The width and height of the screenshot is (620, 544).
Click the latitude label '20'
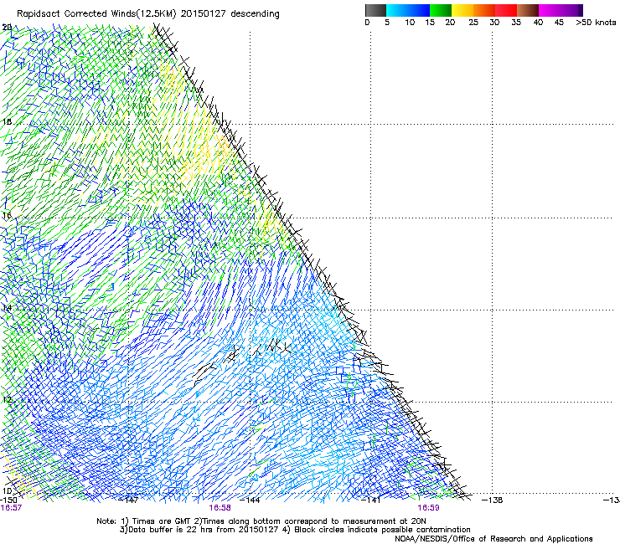pyautogui.click(x=7, y=28)
